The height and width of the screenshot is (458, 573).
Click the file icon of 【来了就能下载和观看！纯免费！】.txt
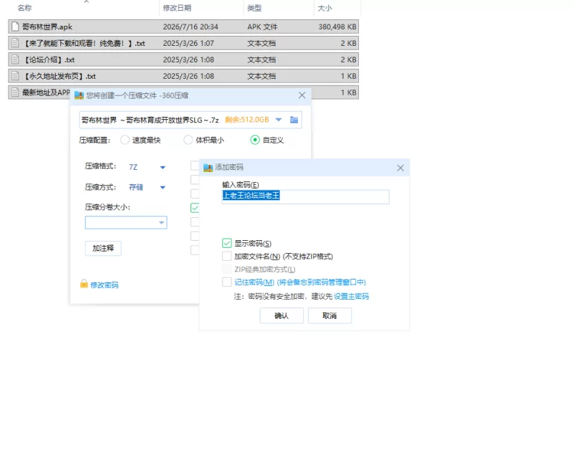(15, 43)
